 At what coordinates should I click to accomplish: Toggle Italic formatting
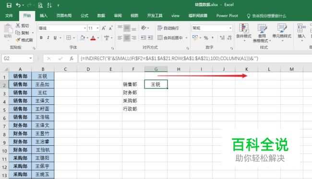(x=48, y=38)
